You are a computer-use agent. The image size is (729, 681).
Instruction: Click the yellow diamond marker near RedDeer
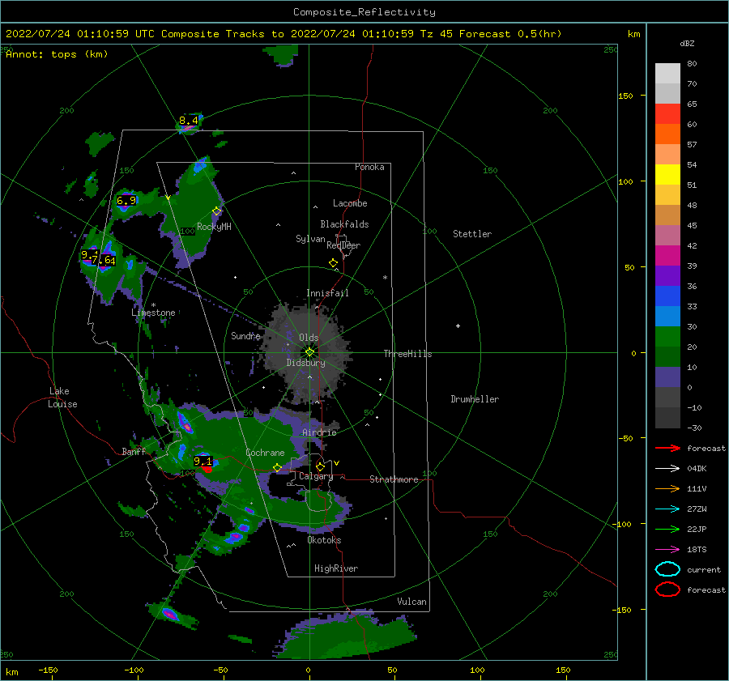coord(333,263)
